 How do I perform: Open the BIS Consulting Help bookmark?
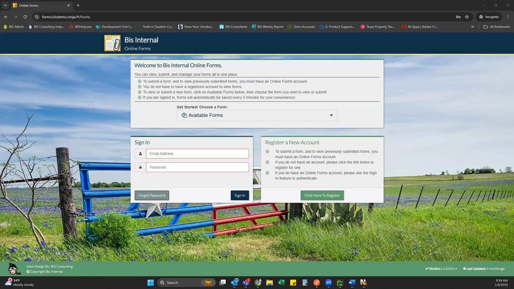(46, 27)
